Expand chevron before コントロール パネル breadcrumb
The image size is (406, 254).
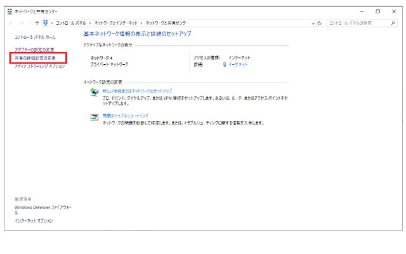pos(52,23)
